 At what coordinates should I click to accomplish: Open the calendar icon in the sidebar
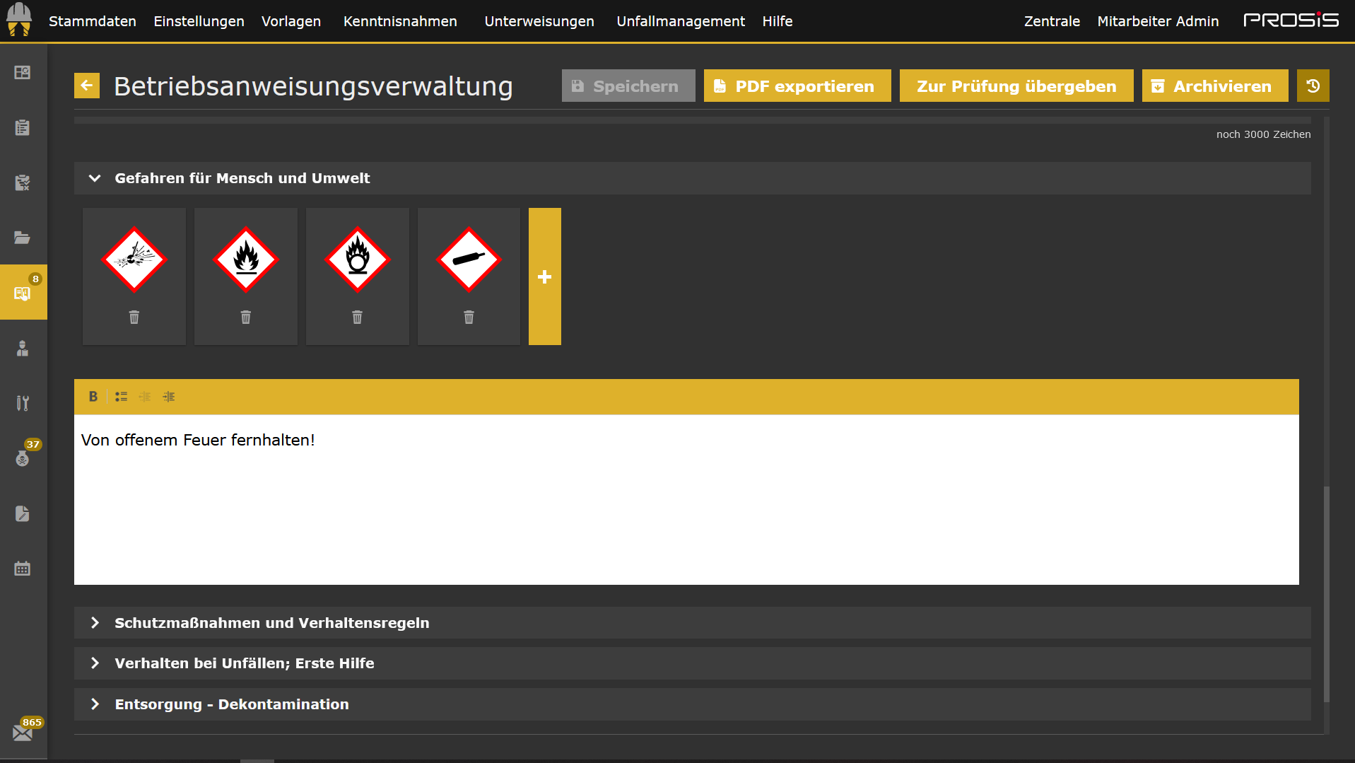point(22,569)
